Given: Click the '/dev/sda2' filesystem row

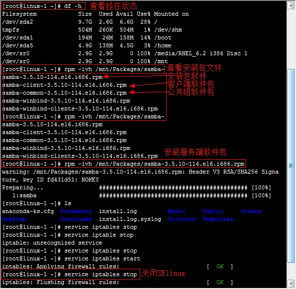Looking at the screenshot, I should pos(80,22).
